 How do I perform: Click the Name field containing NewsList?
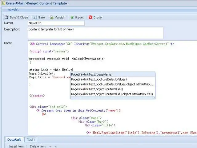point(56,23)
